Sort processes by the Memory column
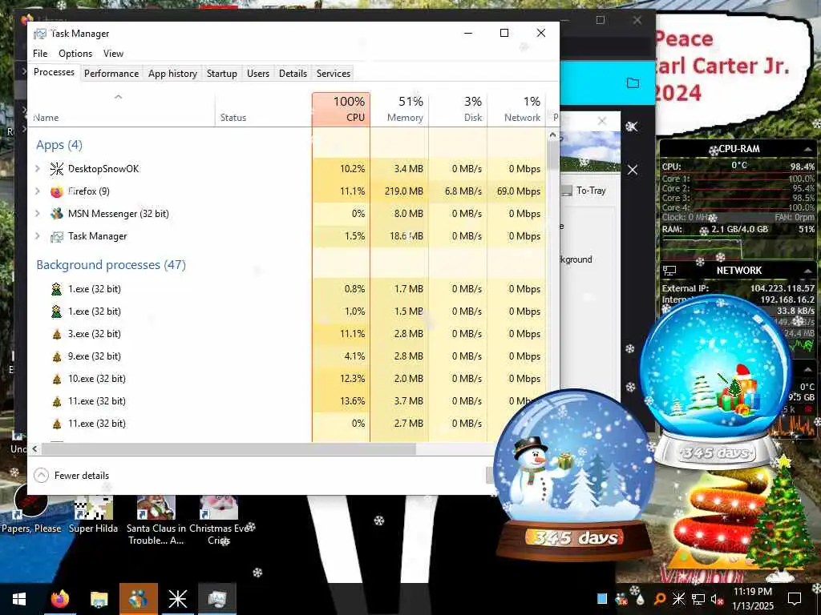Image resolution: width=821 pixels, height=615 pixels. coord(399,109)
